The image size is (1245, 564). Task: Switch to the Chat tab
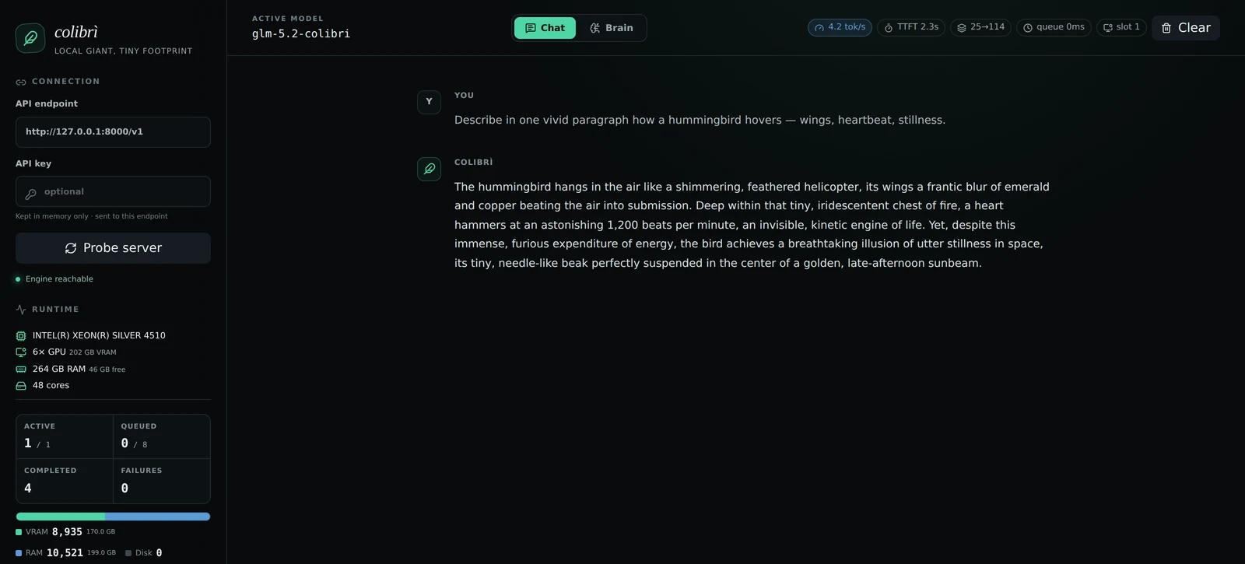point(545,28)
